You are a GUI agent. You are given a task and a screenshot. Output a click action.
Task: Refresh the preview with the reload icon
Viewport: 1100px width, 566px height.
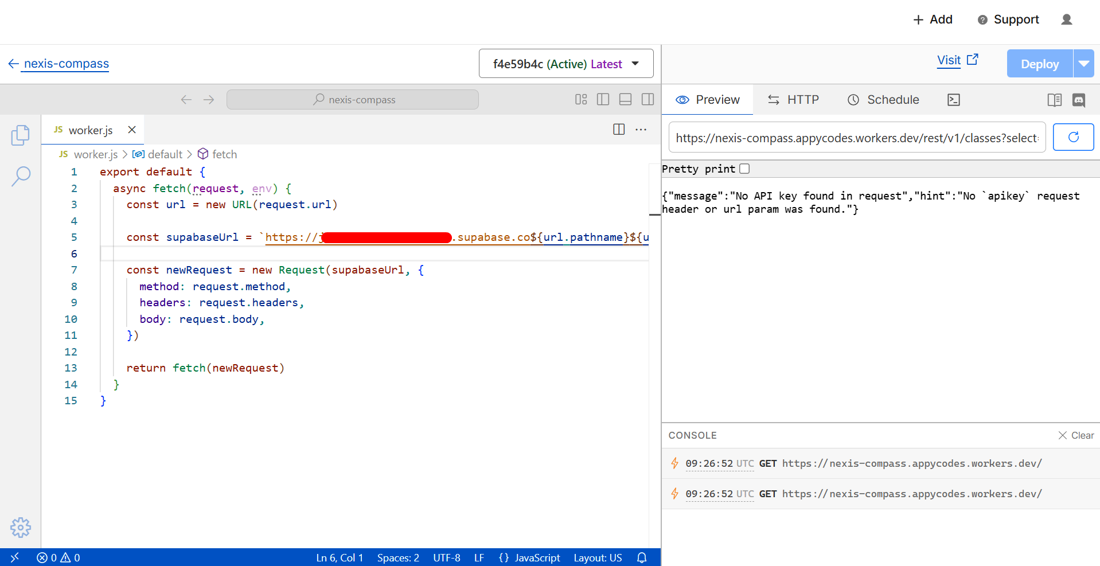point(1073,136)
